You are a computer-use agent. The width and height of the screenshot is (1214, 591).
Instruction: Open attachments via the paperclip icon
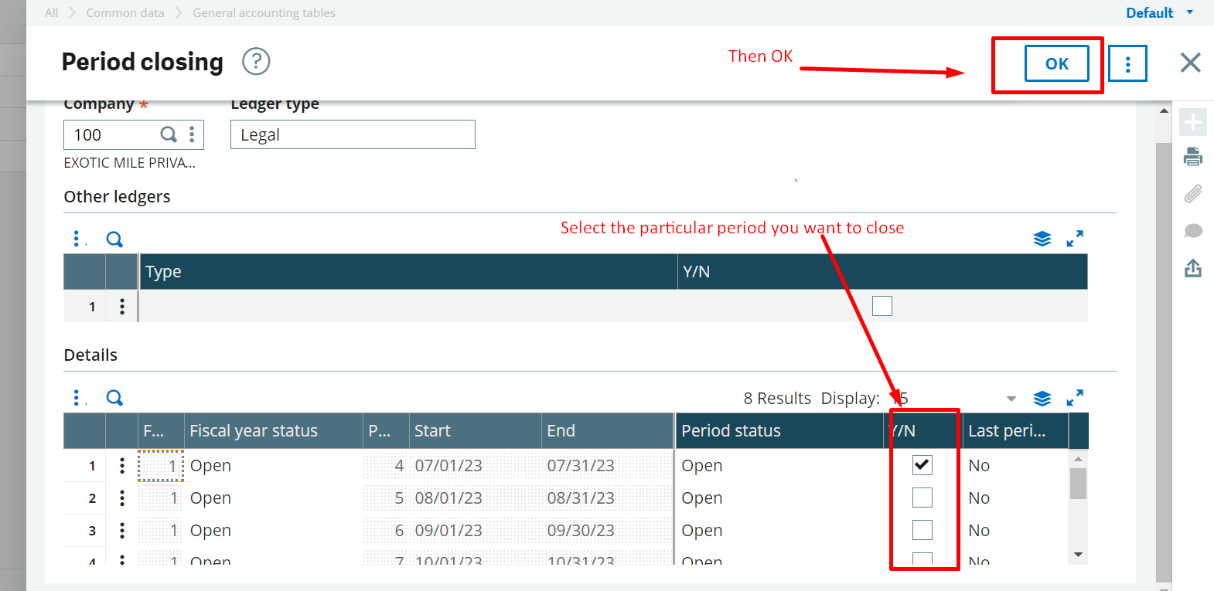pyautogui.click(x=1192, y=193)
